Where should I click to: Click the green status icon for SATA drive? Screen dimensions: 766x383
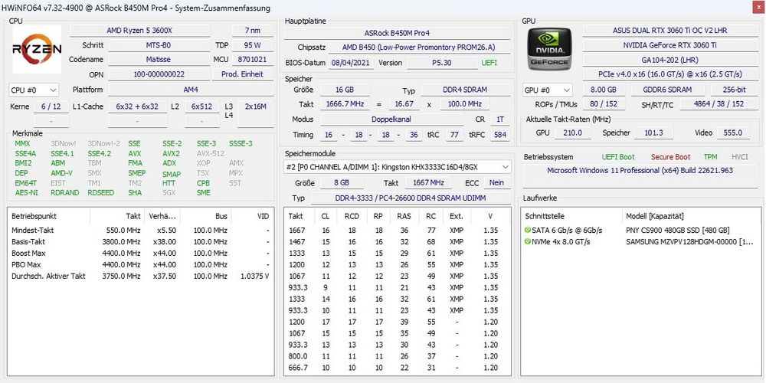527,231
